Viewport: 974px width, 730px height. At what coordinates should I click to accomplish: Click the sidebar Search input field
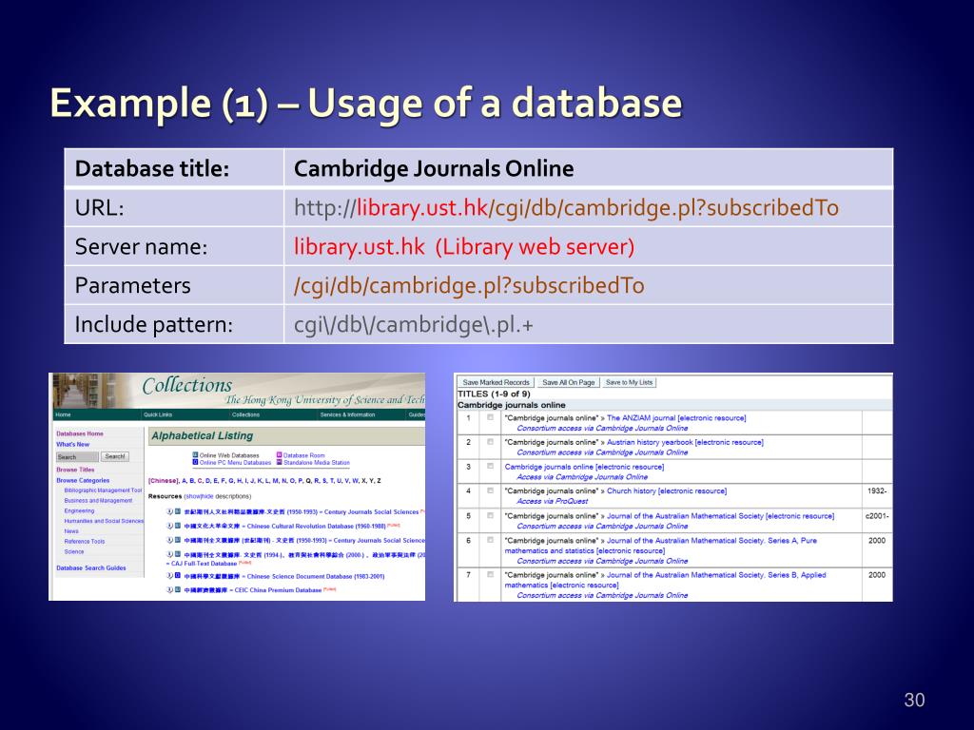tap(77, 457)
